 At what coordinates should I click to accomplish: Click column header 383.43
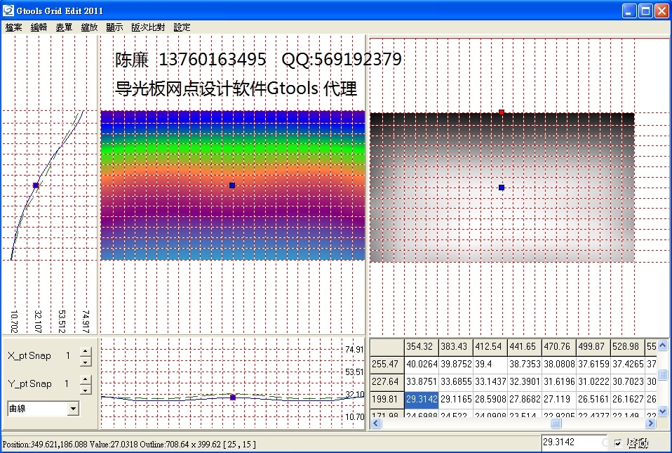[456, 347]
